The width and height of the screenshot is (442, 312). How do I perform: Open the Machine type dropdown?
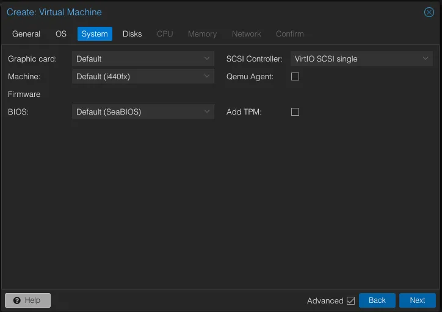(207, 77)
